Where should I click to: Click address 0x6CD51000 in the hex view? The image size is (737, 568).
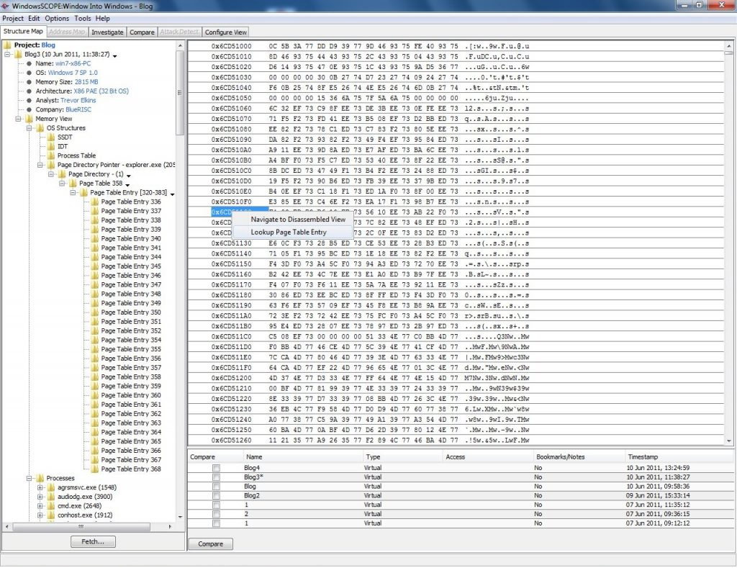(x=231, y=46)
